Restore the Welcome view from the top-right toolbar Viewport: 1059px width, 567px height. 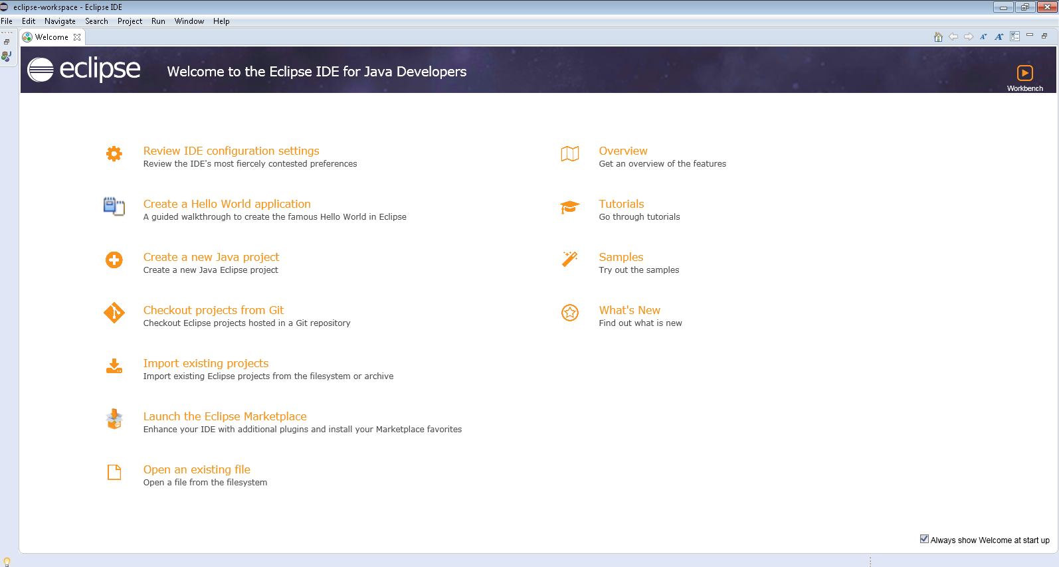coord(1044,36)
